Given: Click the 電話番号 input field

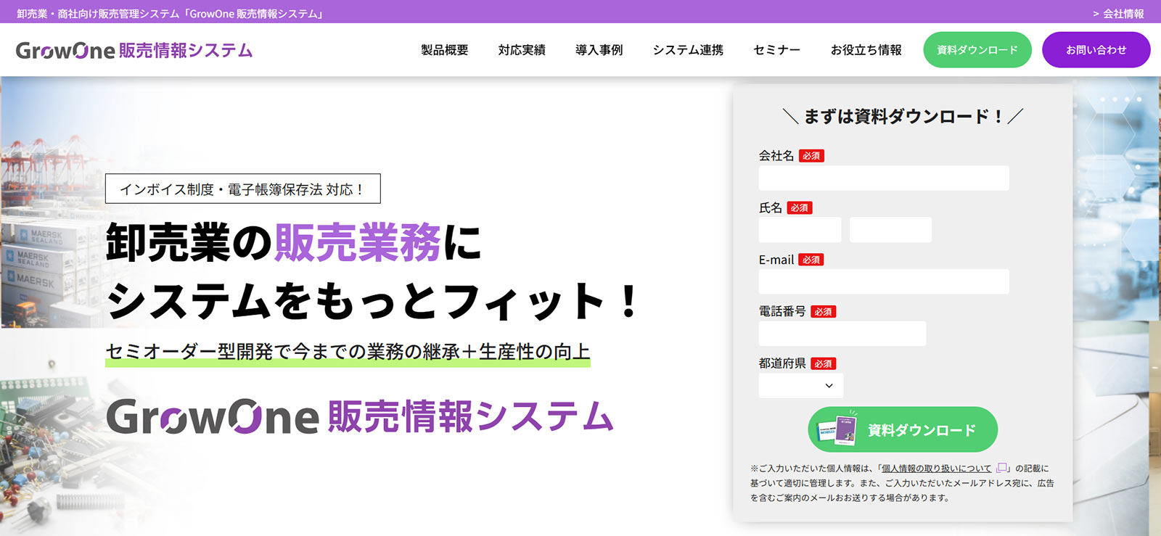Looking at the screenshot, I should click(x=842, y=334).
